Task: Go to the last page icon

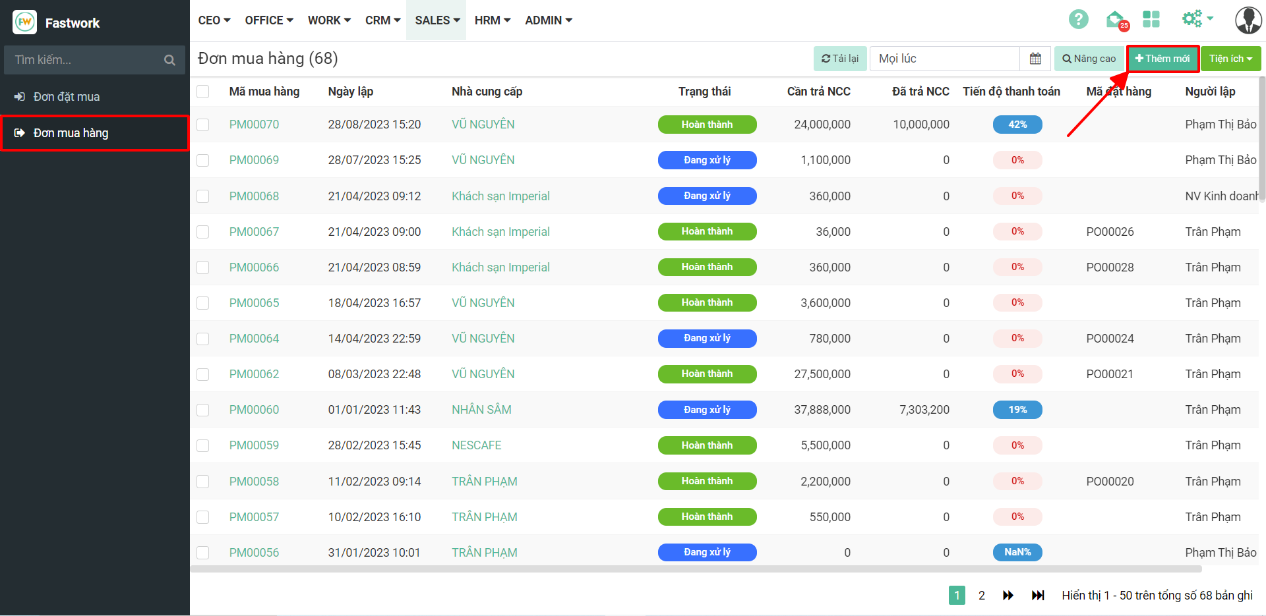Action: pos(1038,595)
